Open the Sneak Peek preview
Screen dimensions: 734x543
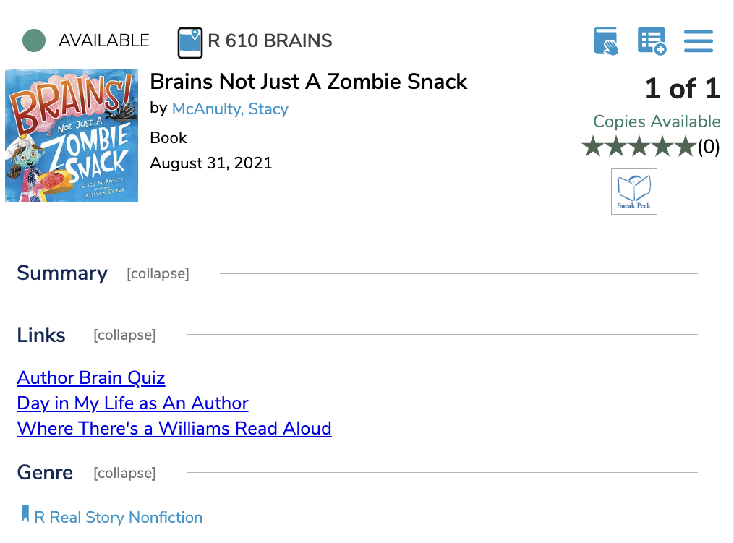pyautogui.click(x=633, y=192)
